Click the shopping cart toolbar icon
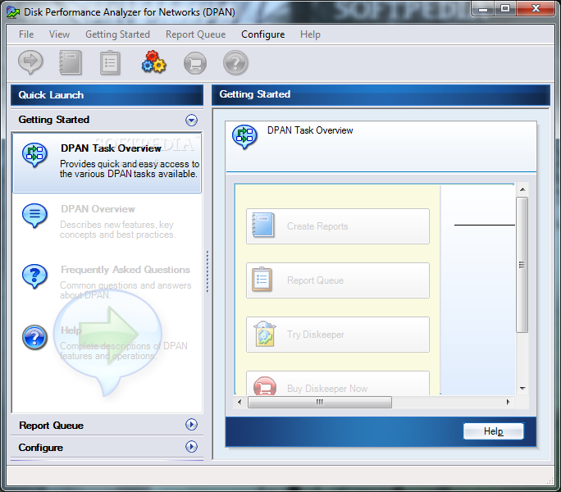 coord(195,63)
